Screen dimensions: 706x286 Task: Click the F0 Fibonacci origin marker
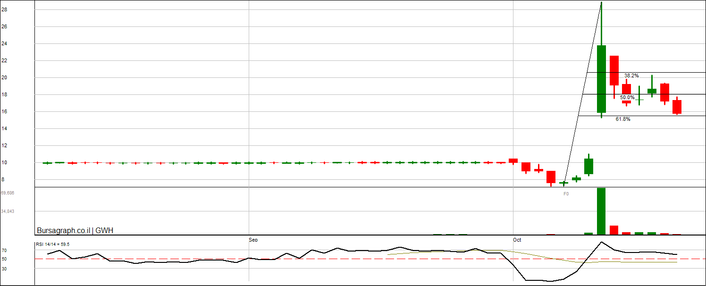pyautogui.click(x=566, y=193)
